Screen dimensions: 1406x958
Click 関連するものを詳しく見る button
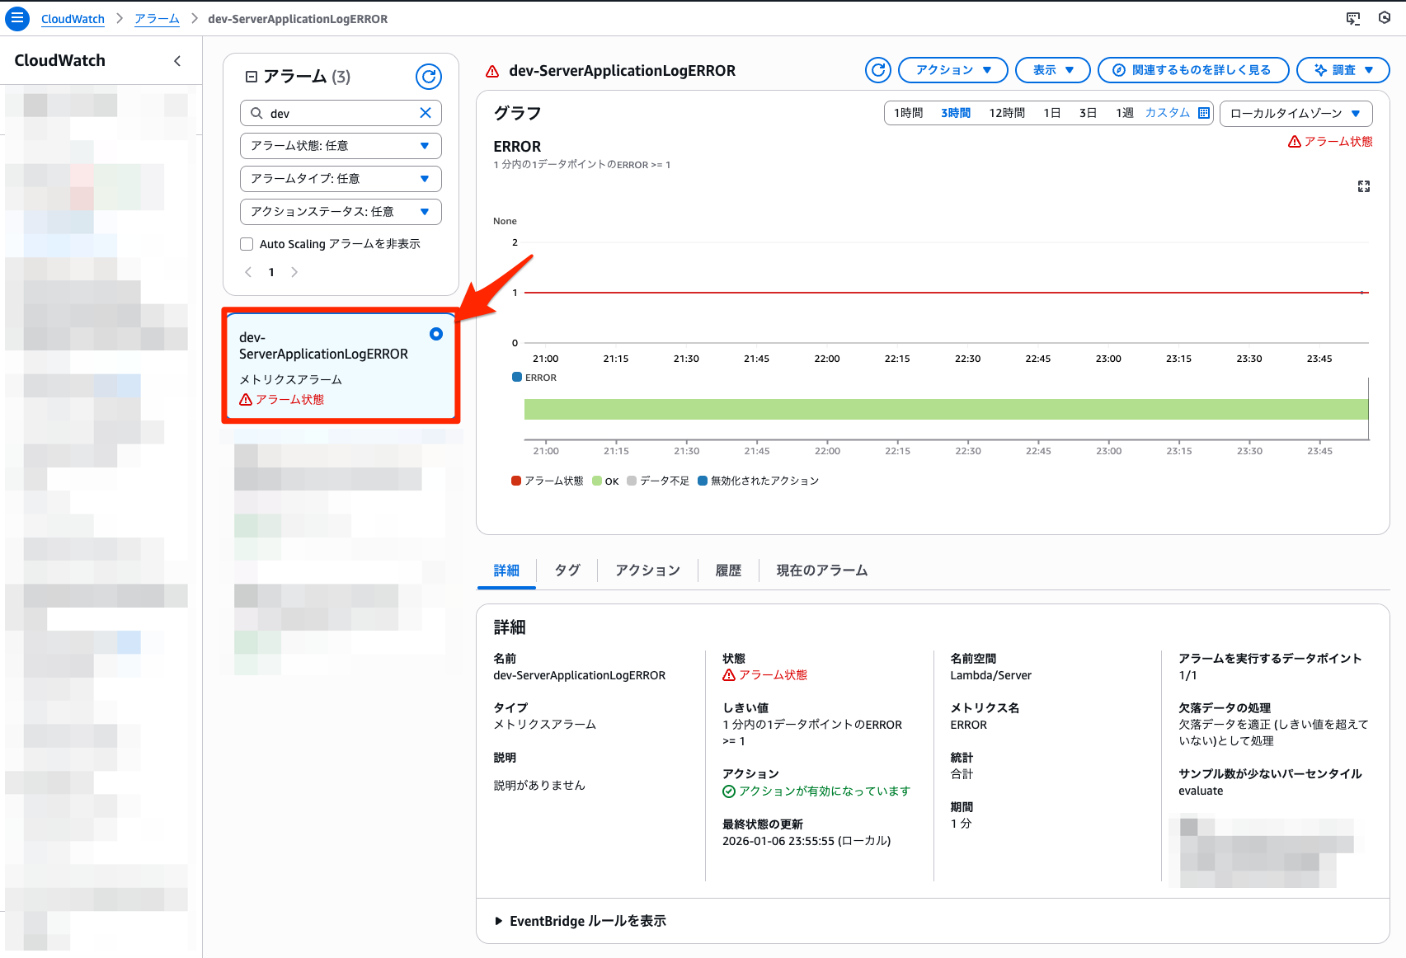[1193, 70]
